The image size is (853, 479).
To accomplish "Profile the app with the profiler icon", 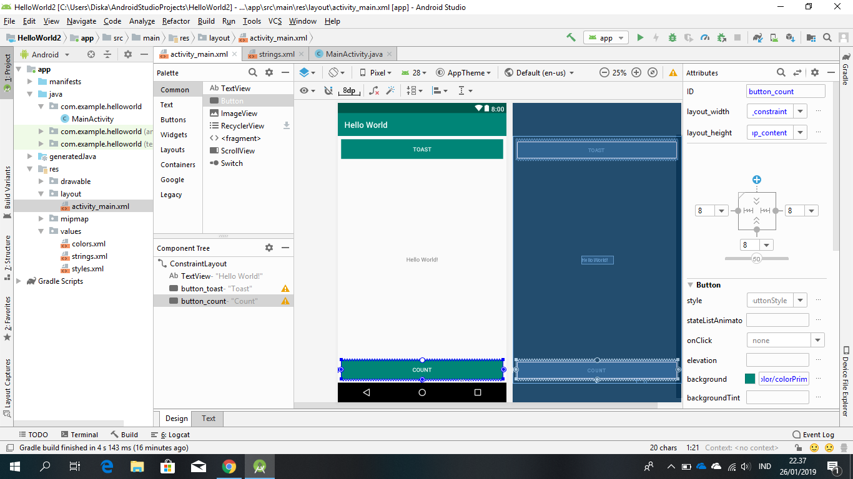I will coord(704,37).
